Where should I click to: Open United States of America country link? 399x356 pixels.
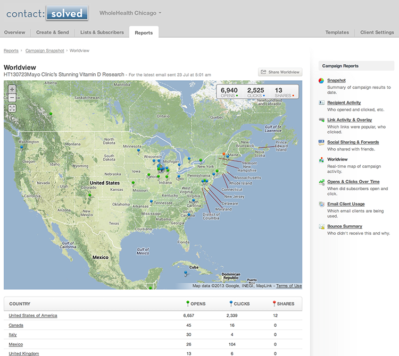pyautogui.click(x=33, y=316)
